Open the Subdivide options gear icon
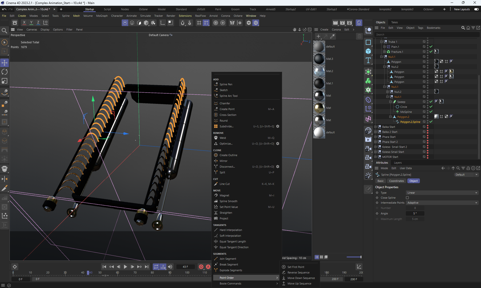This screenshot has width=481, height=288. [278, 126]
